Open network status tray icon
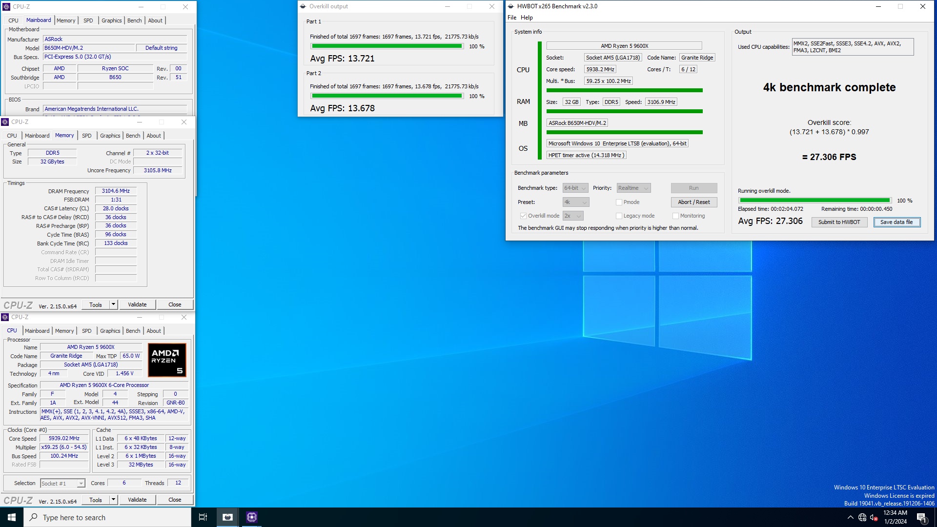937x527 pixels. point(862,517)
